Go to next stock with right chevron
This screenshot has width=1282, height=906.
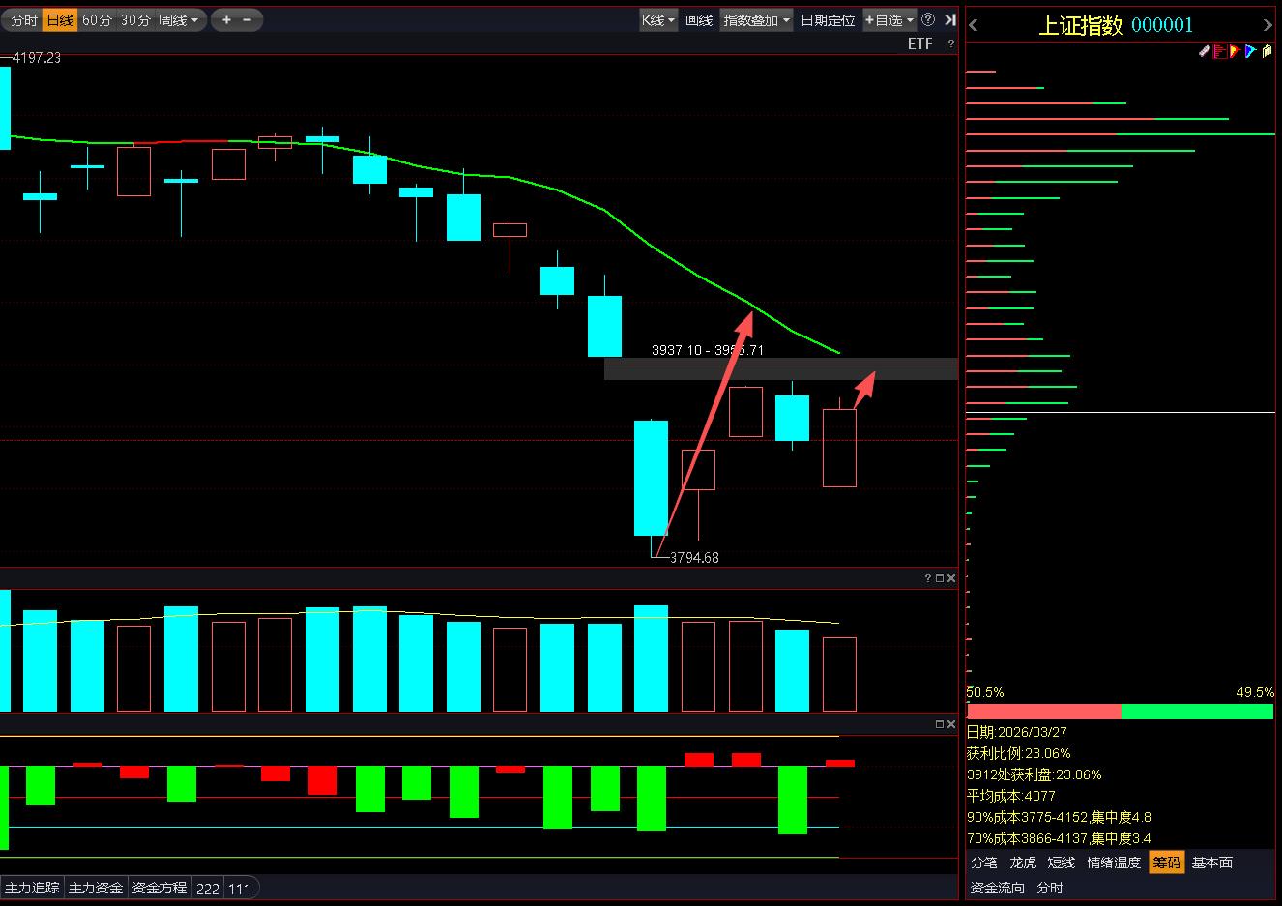pyautogui.click(x=1268, y=26)
